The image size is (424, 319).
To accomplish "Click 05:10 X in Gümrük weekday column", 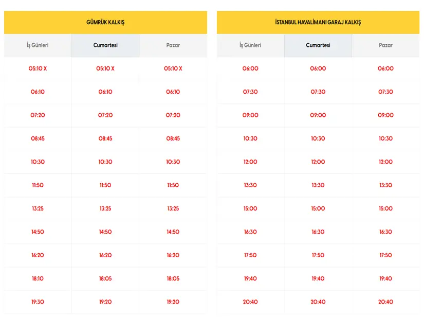I will coord(38,68).
